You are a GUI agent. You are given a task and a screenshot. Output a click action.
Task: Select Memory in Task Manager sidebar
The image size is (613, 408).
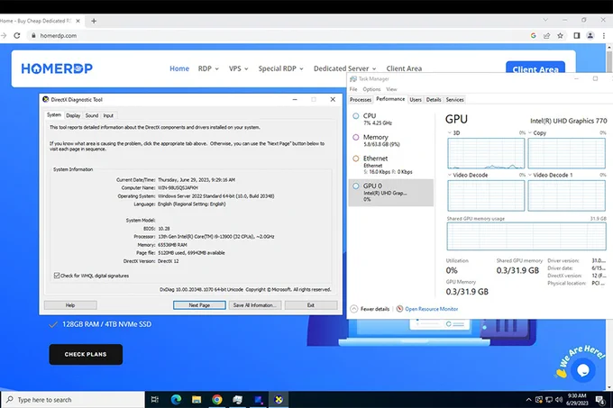coord(391,141)
